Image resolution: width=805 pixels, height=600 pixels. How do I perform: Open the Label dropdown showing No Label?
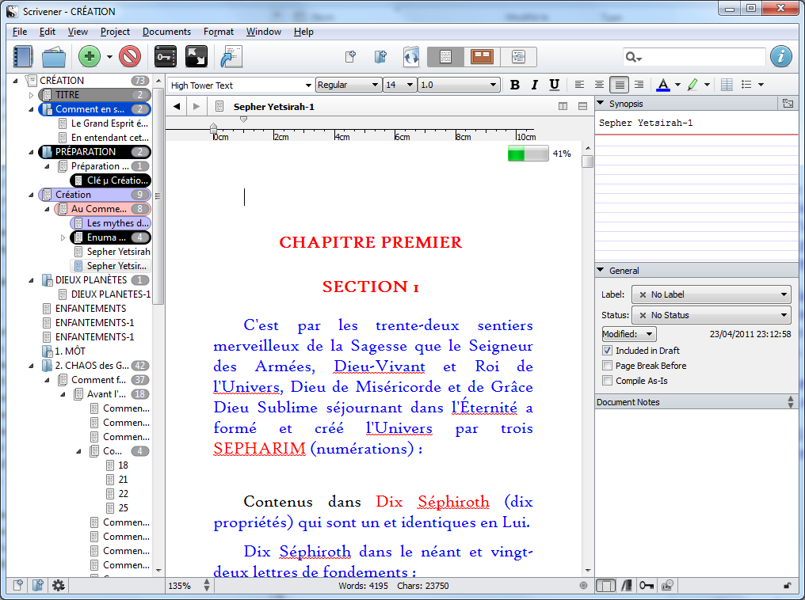pos(711,294)
